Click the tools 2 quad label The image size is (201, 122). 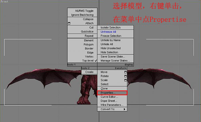(x=85, y=68)
